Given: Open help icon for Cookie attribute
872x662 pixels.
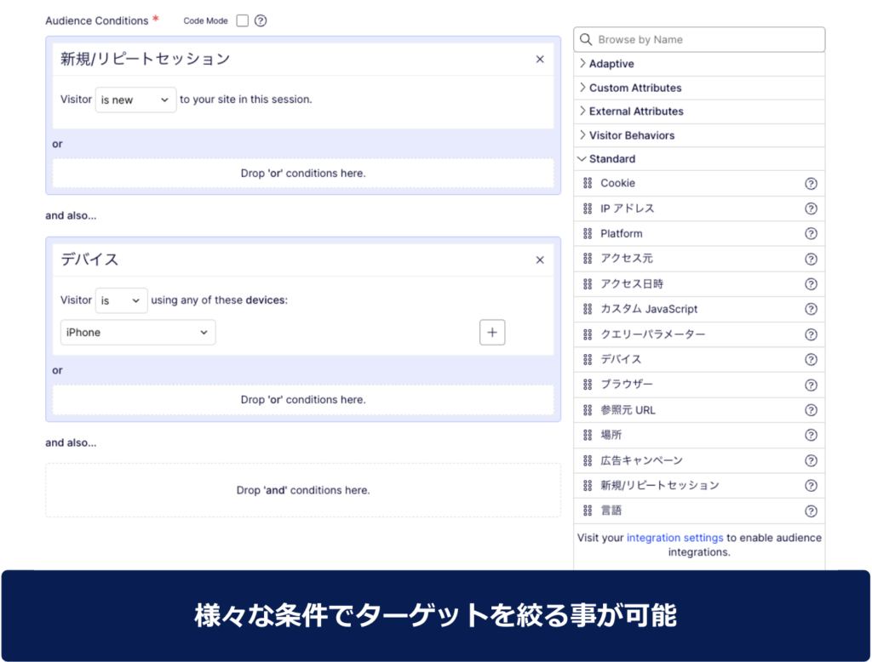Looking at the screenshot, I should point(811,184).
